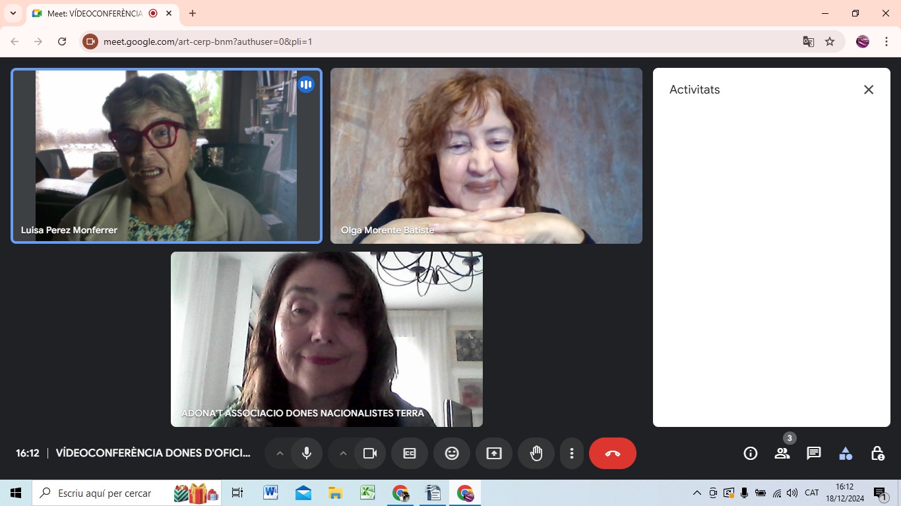This screenshot has width=901, height=506.
Task: Open the tab search dropdown arrow
Action: [x=13, y=13]
